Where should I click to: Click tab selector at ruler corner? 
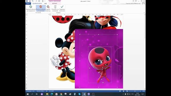point(27,14)
